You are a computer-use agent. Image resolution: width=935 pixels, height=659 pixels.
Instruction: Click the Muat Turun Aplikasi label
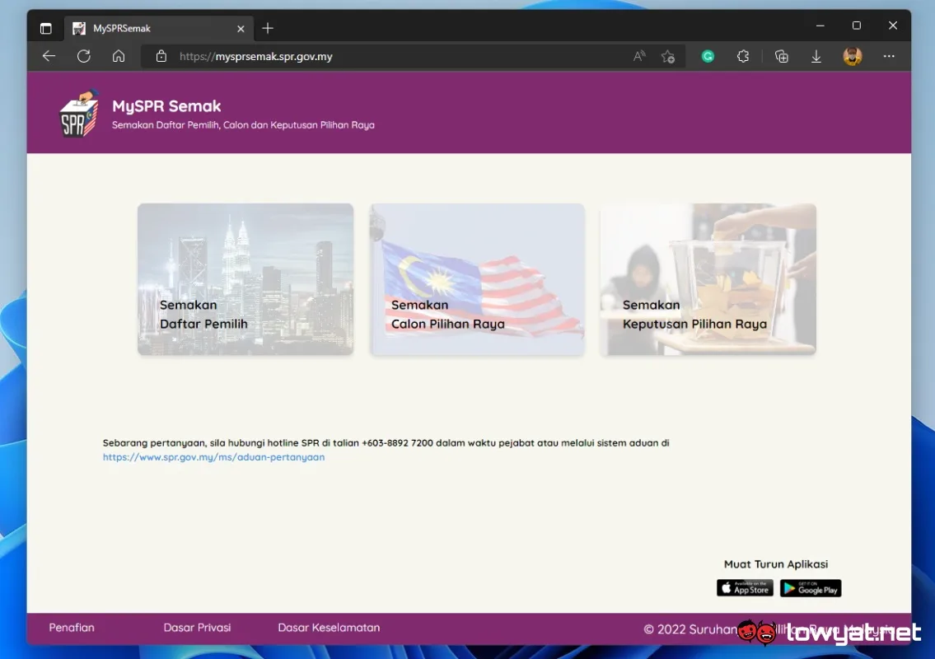776,564
